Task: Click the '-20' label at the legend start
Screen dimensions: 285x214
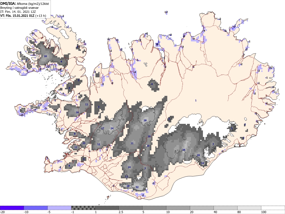Action: pyautogui.click(x=2, y=212)
